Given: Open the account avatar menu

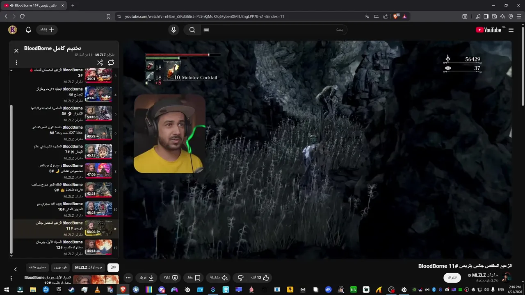Looking at the screenshot, I should 13,29.
